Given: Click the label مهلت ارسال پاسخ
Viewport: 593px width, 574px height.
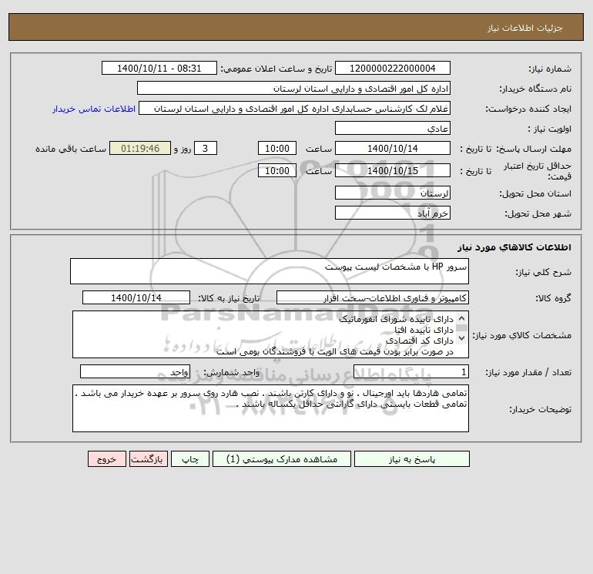Looking at the screenshot, I should [x=534, y=149].
